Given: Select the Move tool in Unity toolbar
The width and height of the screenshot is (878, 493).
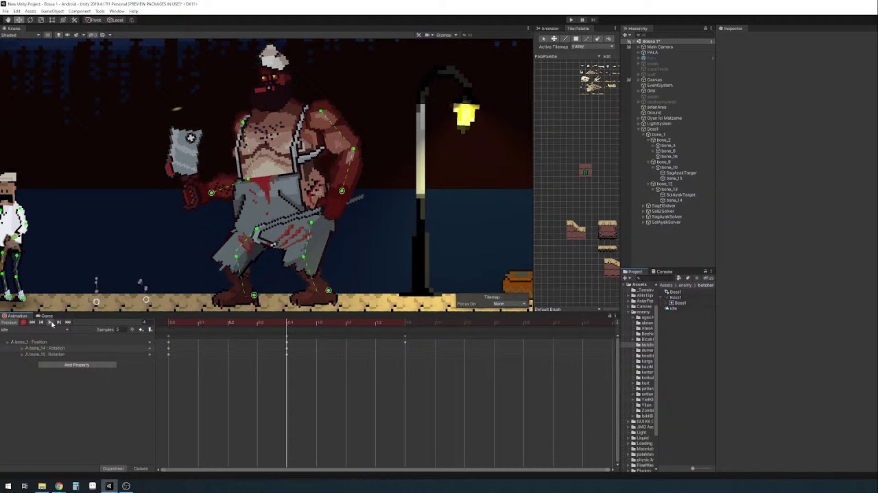Looking at the screenshot, I should [x=19, y=20].
